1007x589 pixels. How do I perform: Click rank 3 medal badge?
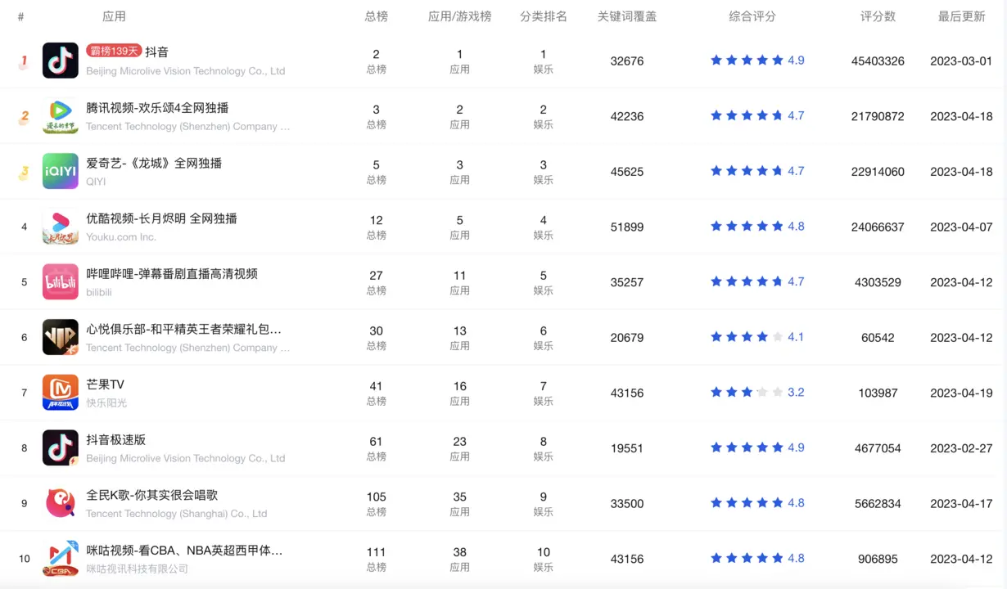24,172
